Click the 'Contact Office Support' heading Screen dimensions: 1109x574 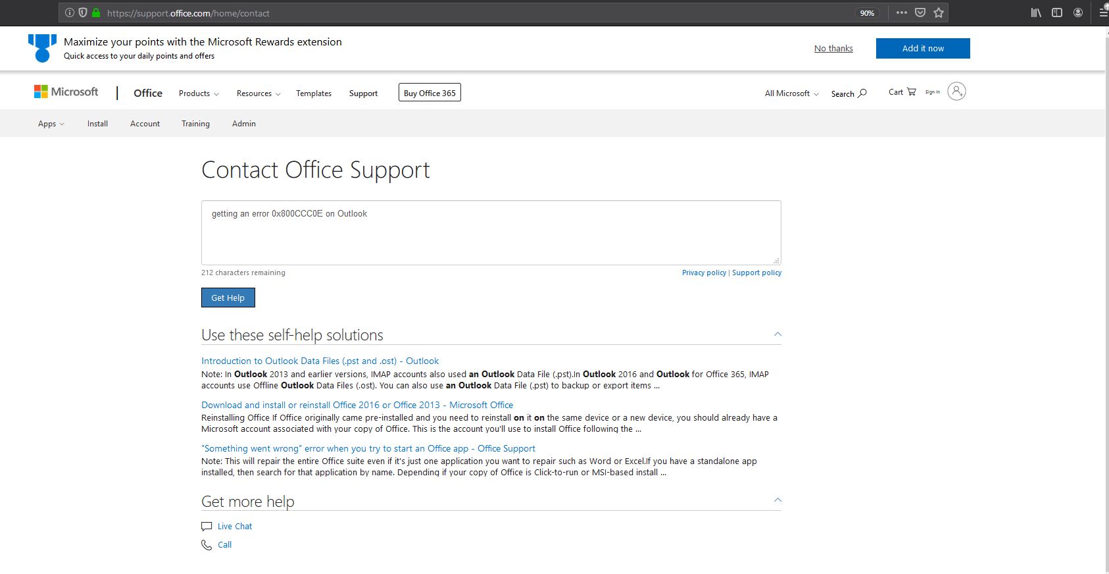point(316,170)
